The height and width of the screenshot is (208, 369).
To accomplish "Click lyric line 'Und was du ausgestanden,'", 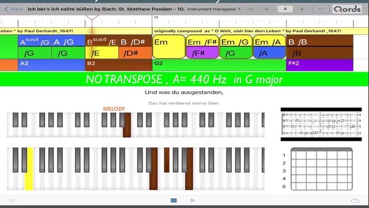I will (184, 92).
